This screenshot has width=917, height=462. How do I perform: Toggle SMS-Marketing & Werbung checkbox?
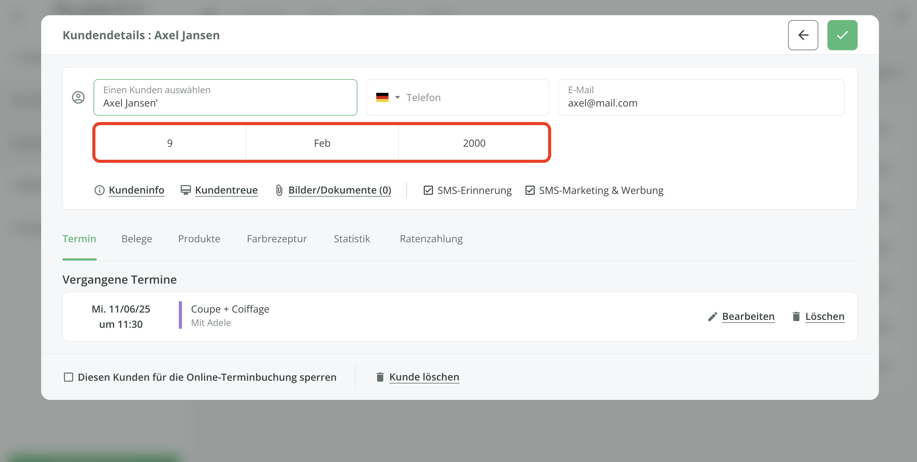tap(530, 190)
